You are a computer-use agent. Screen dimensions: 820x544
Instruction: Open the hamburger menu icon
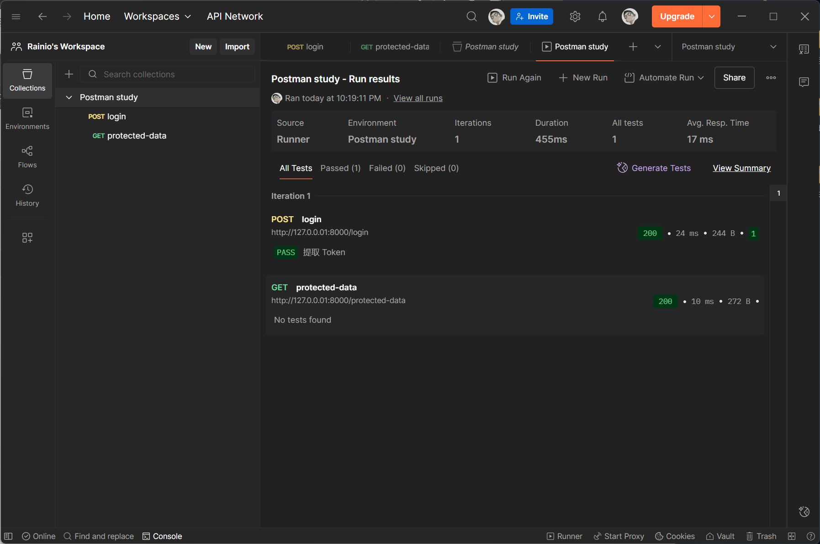coord(16,16)
